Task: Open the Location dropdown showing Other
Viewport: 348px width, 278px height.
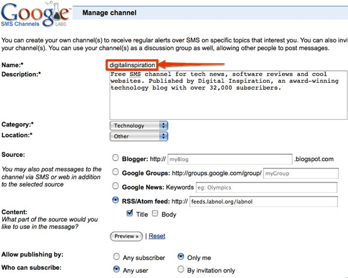Action: pos(139,136)
